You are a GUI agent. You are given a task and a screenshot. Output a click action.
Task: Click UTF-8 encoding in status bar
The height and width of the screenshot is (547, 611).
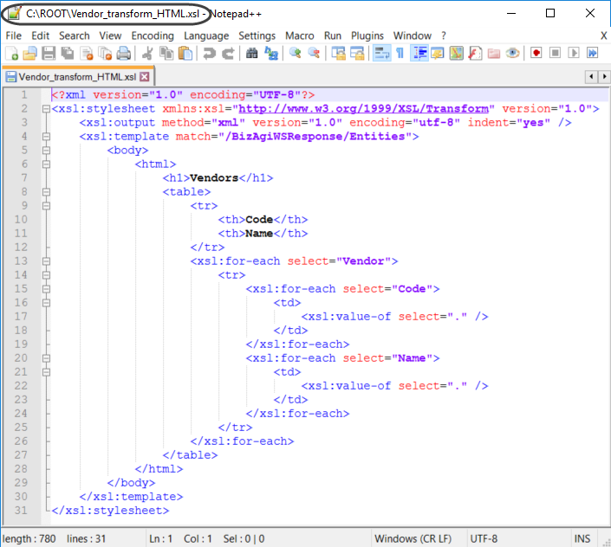coord(484,539)
